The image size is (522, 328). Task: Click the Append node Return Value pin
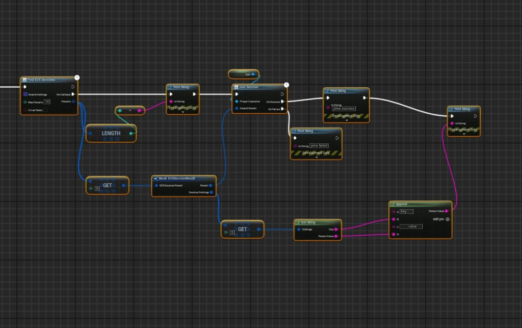coord(447,211)
